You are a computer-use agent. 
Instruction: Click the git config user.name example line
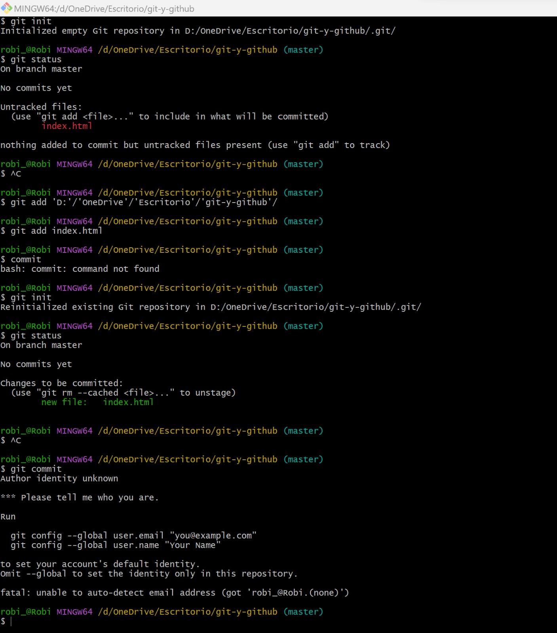(116, 545)
